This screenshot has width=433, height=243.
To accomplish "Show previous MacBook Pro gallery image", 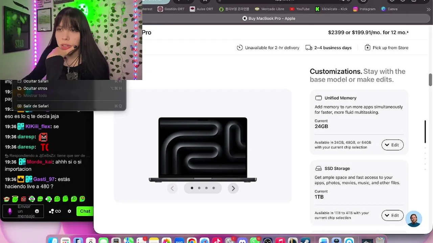I will point(172,188).
